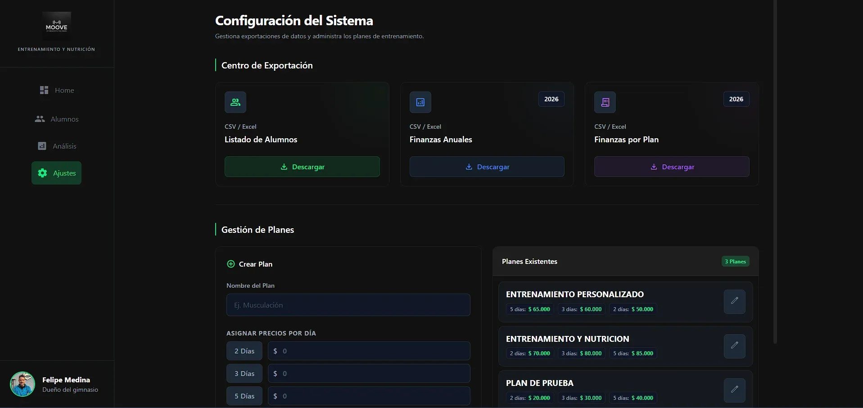863x408 pixels.
Task: Click the 5 Días price input
Action: 369,396
